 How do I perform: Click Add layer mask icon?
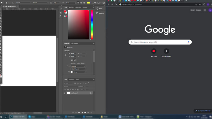79,113
